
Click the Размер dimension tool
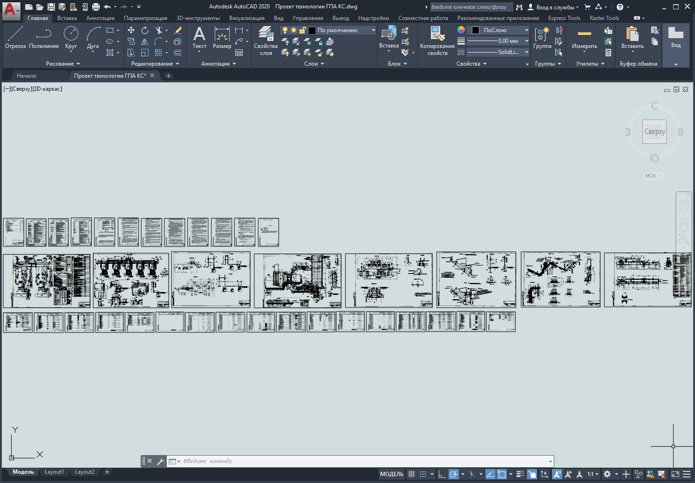[x=222, y=37]
